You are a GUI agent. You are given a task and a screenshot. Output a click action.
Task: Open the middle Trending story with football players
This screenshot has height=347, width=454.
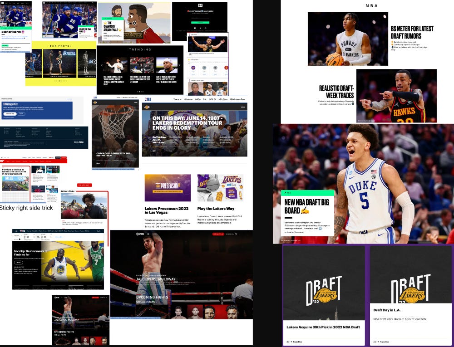tap(142, 65)
